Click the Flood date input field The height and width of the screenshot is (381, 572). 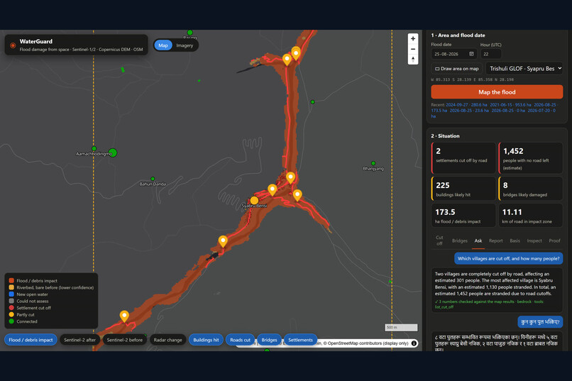click(x=453, y=54)
